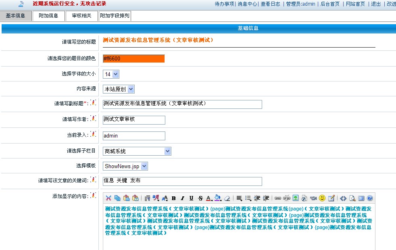
Task: Toggle italic formatting in editor
Action: tap(182, 198)
